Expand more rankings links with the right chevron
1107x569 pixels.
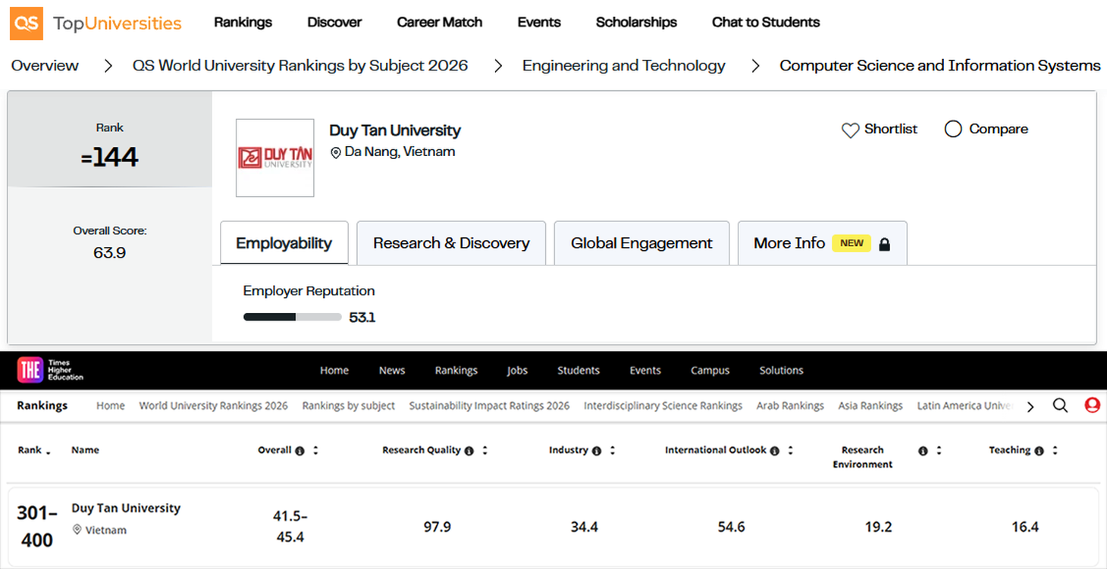coord(1030,407)
